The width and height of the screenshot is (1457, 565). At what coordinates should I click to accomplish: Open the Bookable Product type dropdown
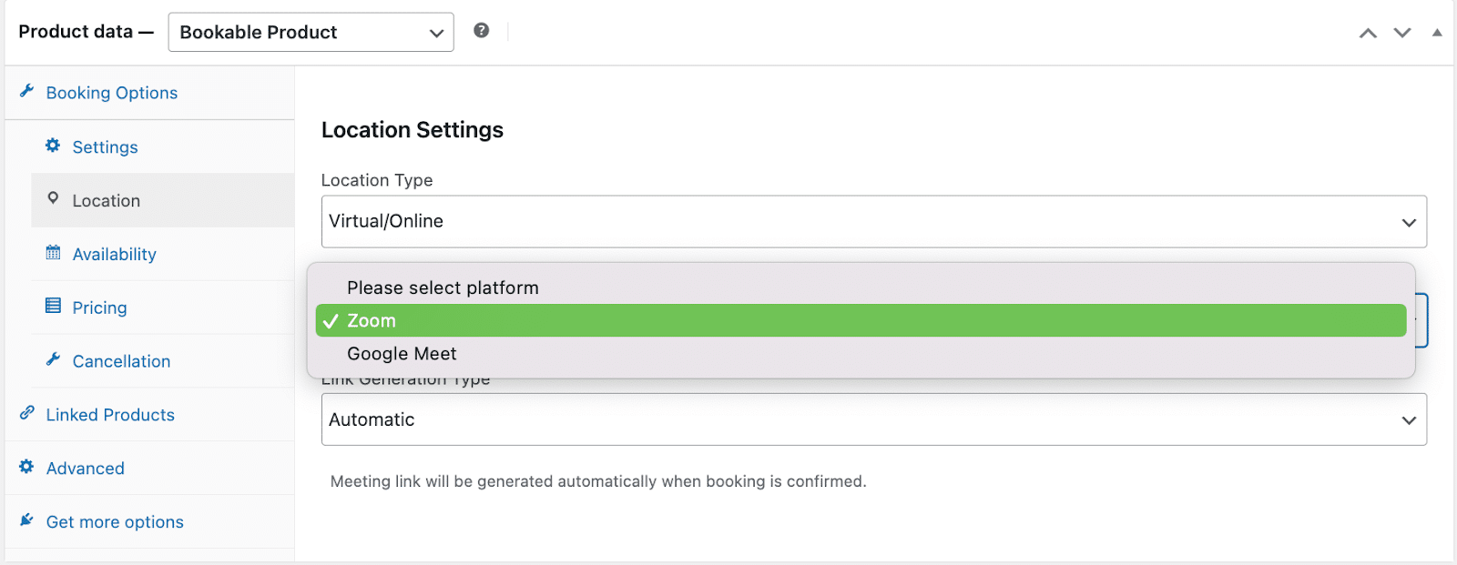(311, 32)
